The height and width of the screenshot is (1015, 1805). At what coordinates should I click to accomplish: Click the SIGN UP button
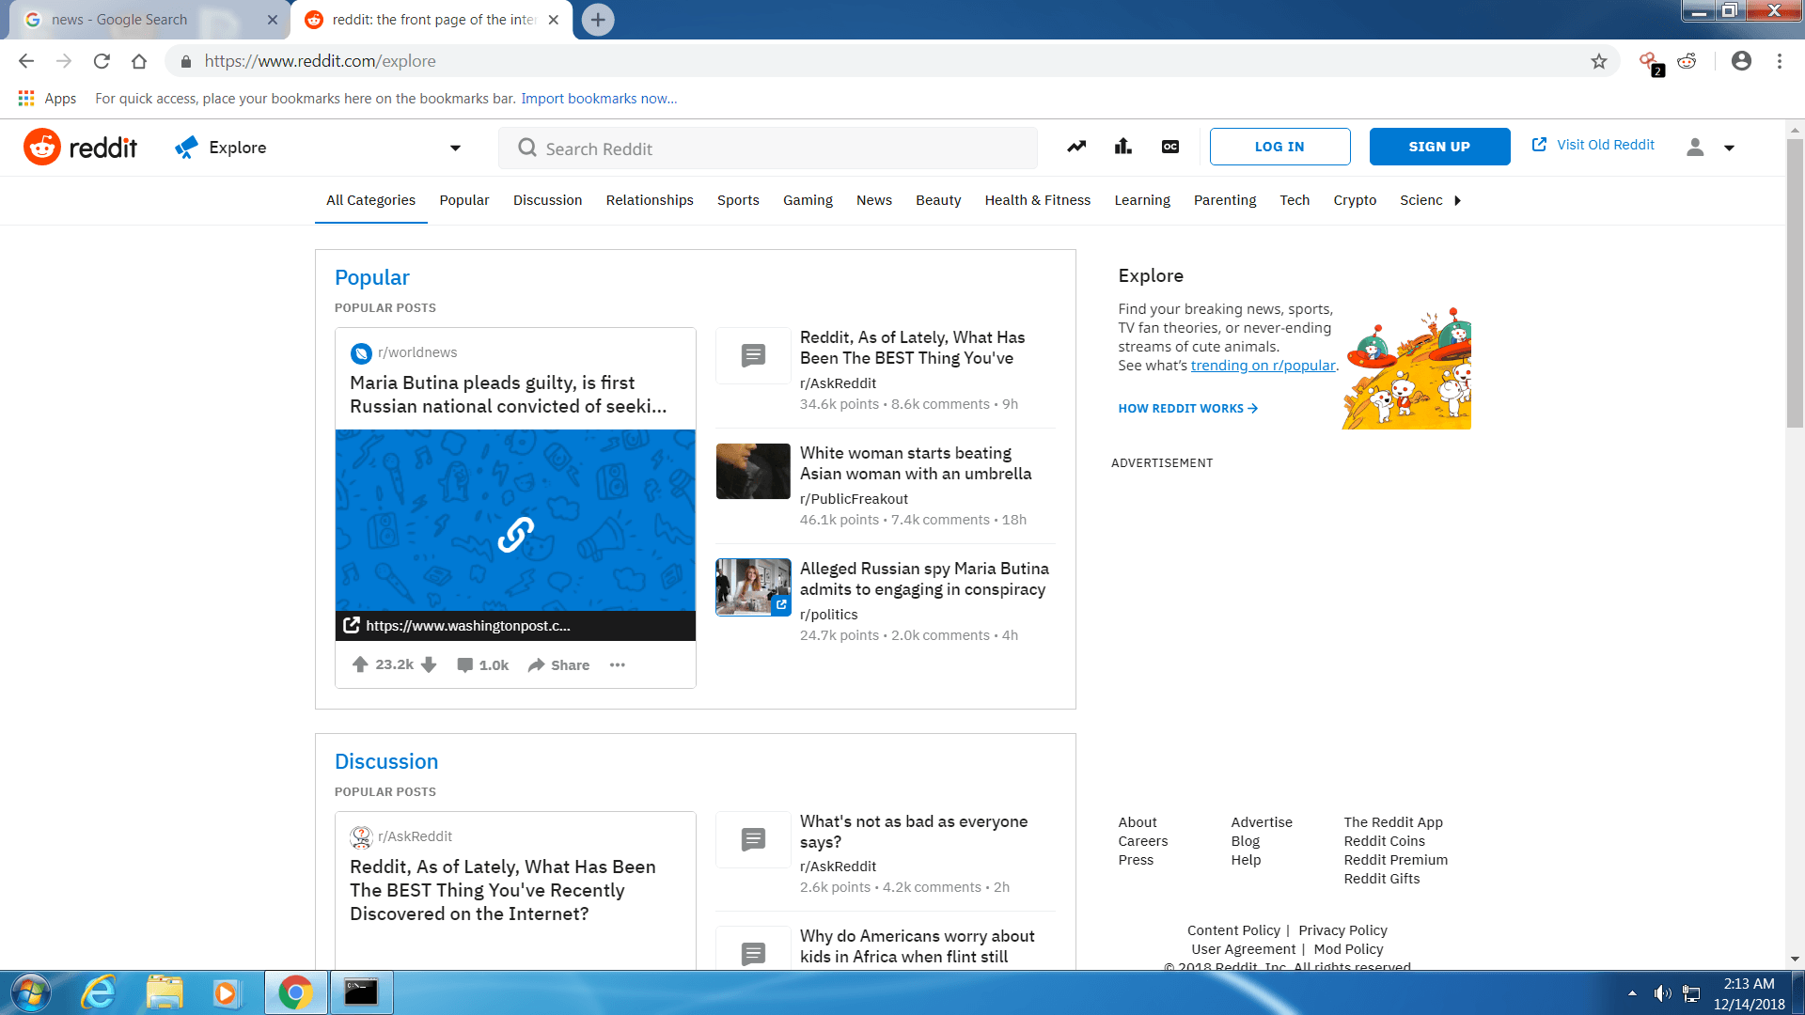[1439, 147]
